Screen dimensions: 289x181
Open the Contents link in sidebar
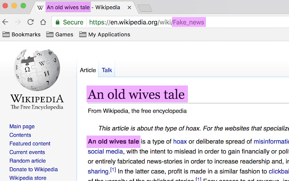tap(20, 135)
